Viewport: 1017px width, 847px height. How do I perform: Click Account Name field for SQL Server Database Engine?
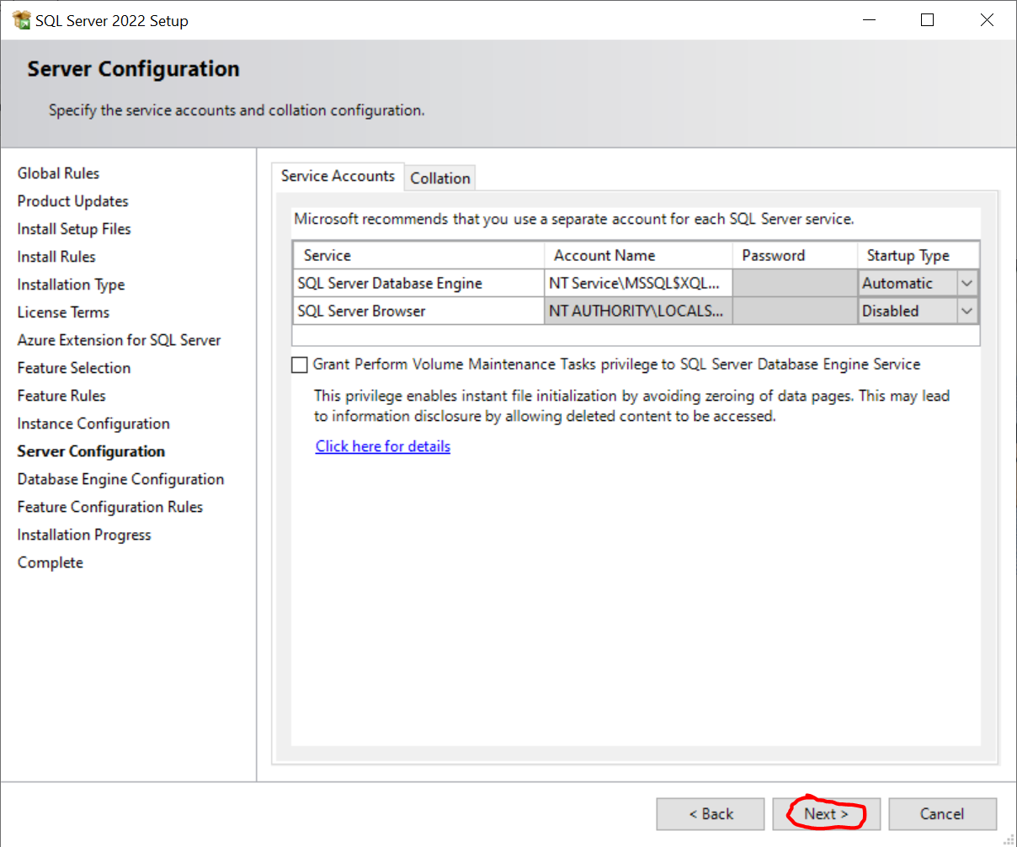click(638, 284)
